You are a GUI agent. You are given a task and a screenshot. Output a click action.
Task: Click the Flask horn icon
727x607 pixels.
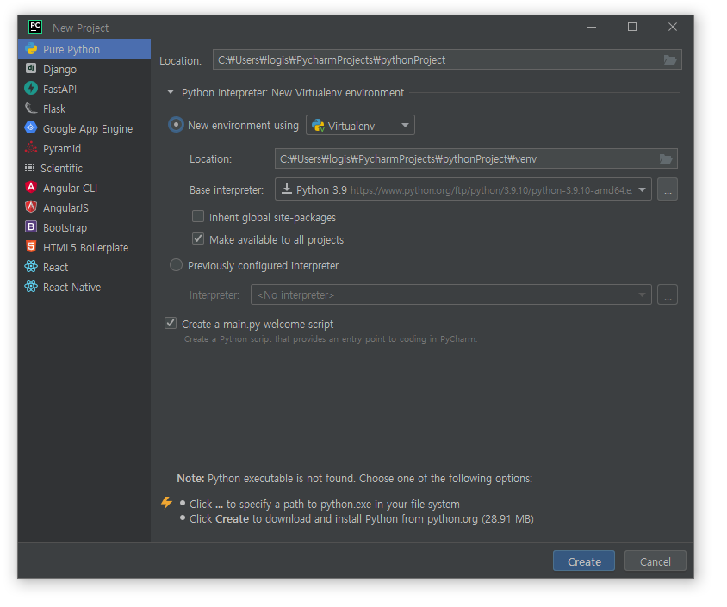point(31,108)
